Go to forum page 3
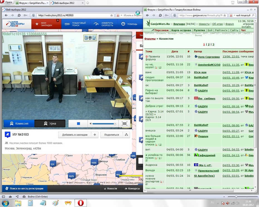259x207 pixels. pos(213,45)
